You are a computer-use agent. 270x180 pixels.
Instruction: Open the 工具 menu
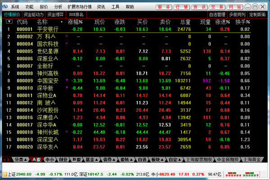(115, 7)
